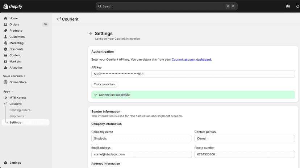Click 'Configure your Courierit integration' subtitle
This screenshot has width=300, height=168.
click(x=117, y=39)
